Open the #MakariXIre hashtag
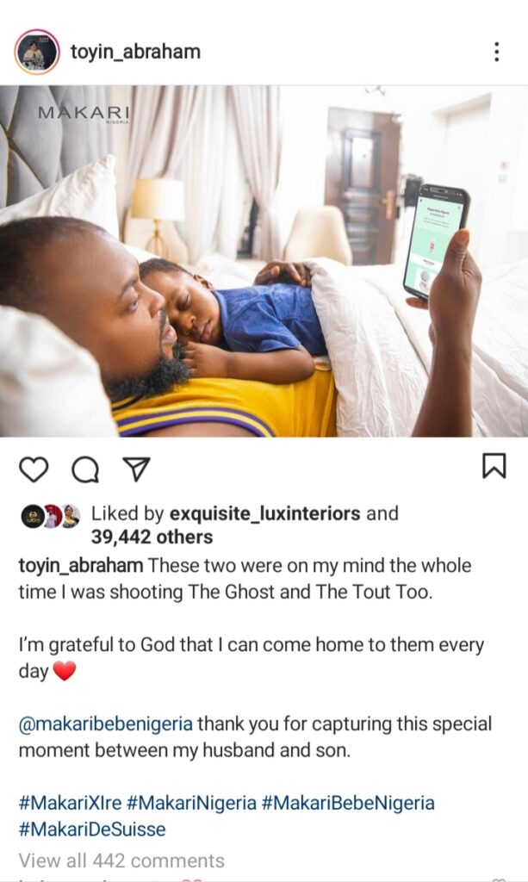 point(71,803)
